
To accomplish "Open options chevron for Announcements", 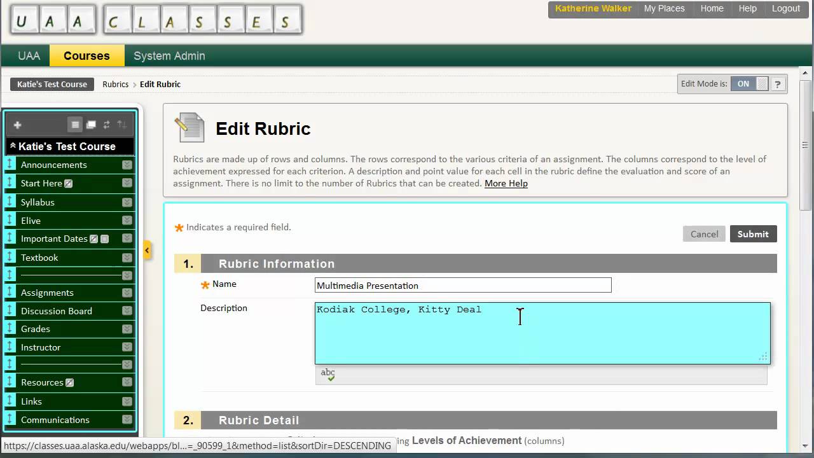I will pyautogui.click(x=127, y=165).
